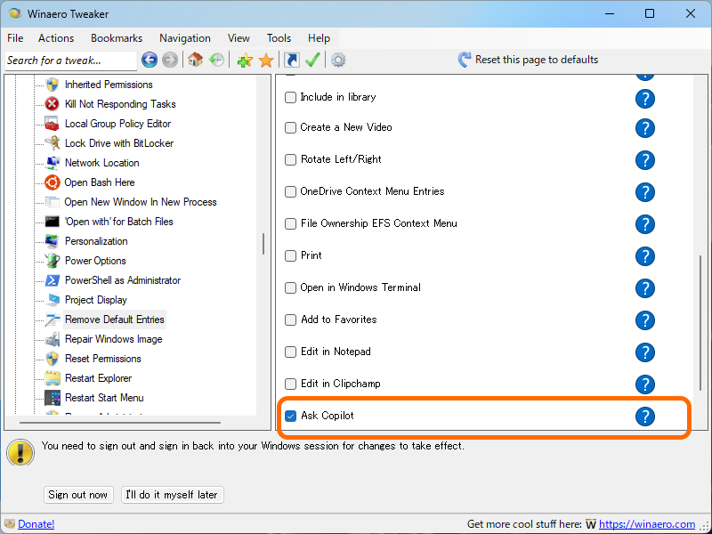Open recent tweaks history clock icon
Viewport: 712px width, 534px height.
click(216, 60)
